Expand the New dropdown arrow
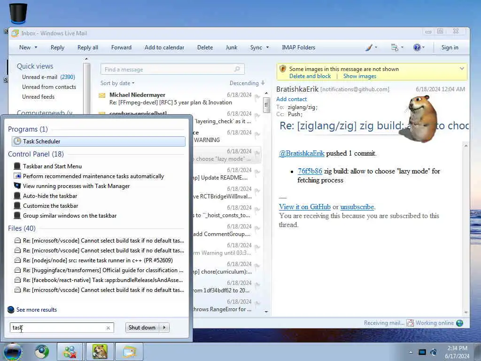Image resolution: width=481 pixels, height=361 pixels. pyautogui.click(x=36, y=47)
